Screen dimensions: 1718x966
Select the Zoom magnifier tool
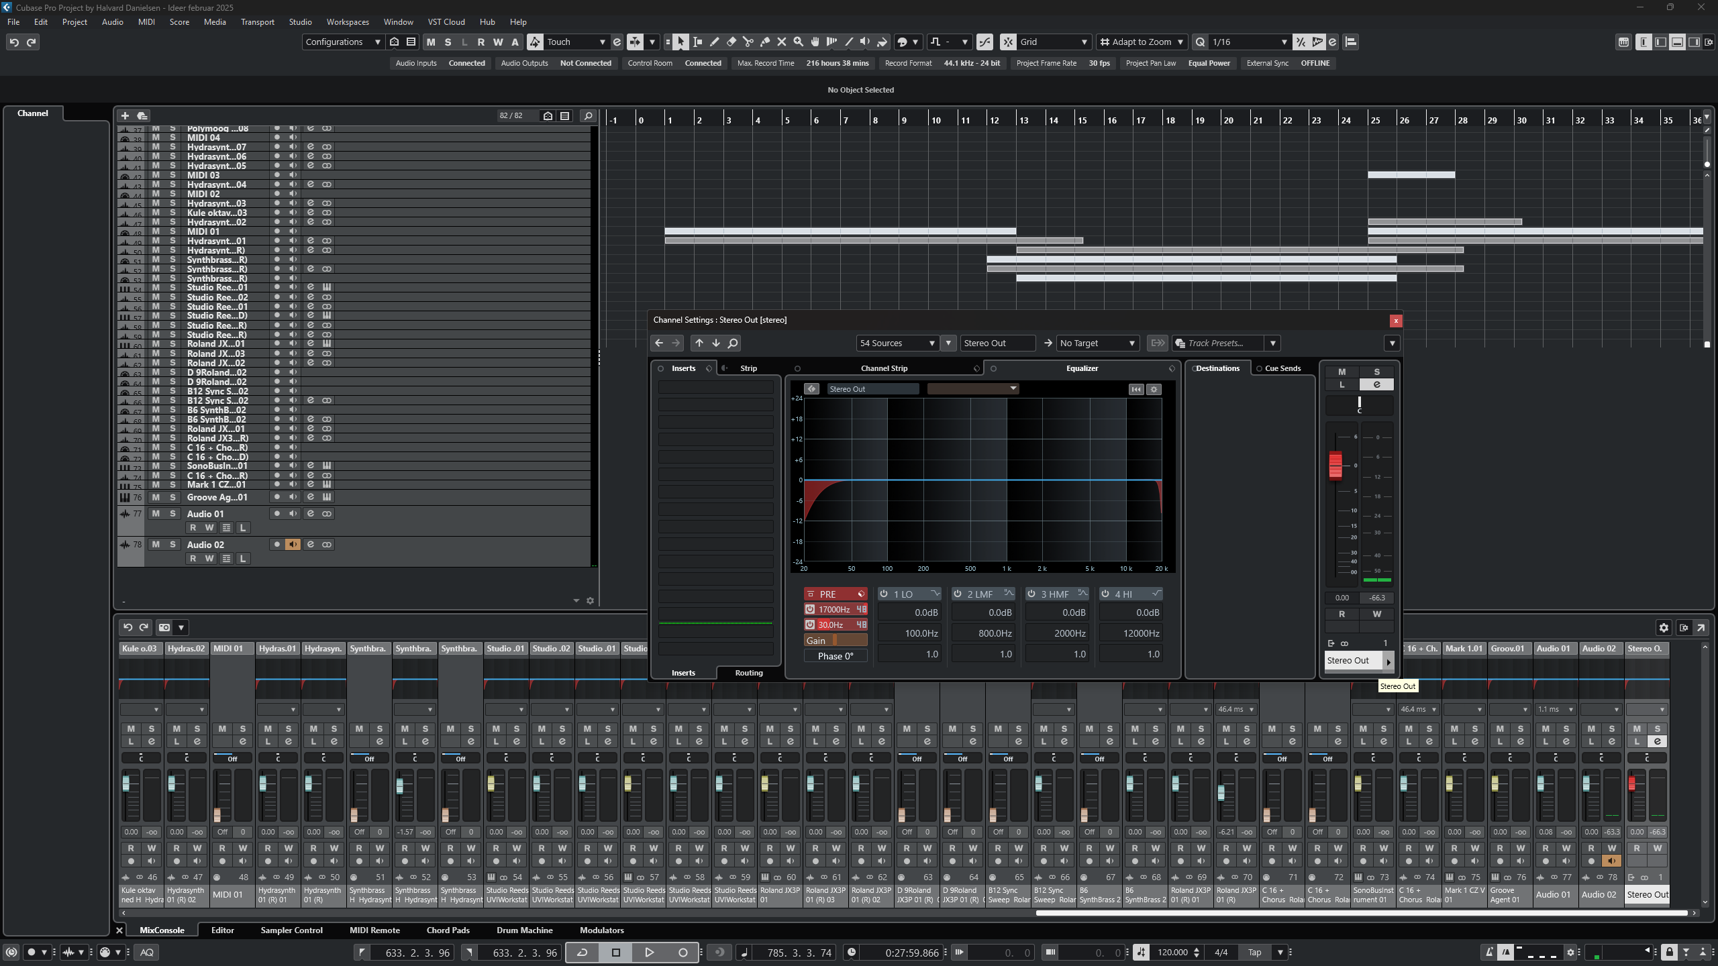tap(798, 42)
